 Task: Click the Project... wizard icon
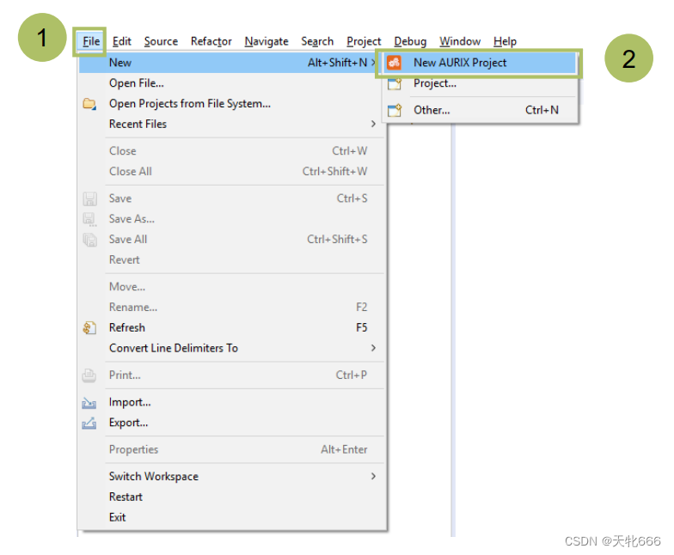click(x=394, y=83)
